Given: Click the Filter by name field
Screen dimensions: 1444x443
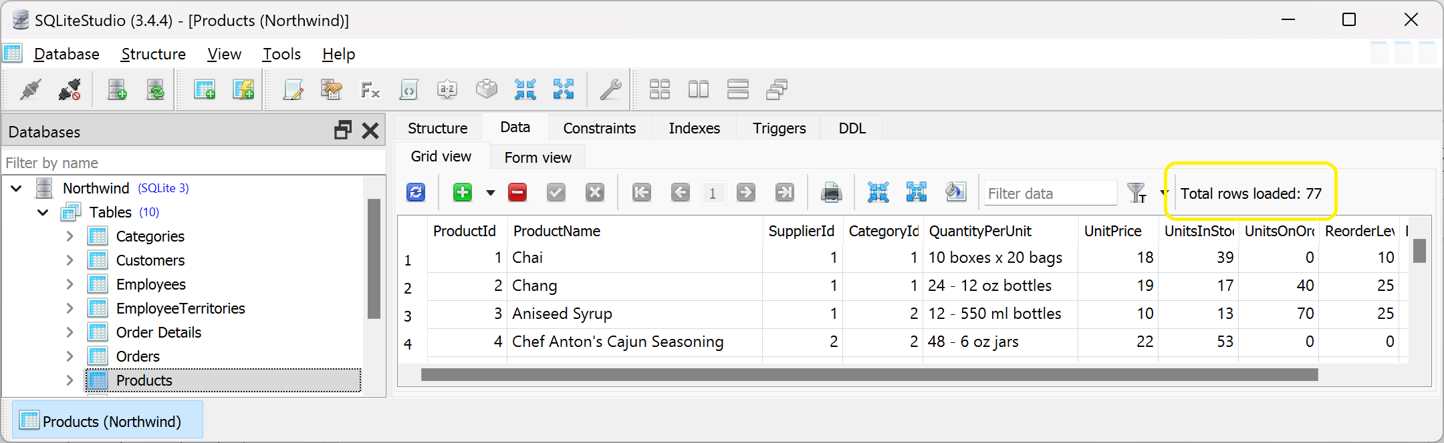Looking at the screenshot, I should [194, 163].
